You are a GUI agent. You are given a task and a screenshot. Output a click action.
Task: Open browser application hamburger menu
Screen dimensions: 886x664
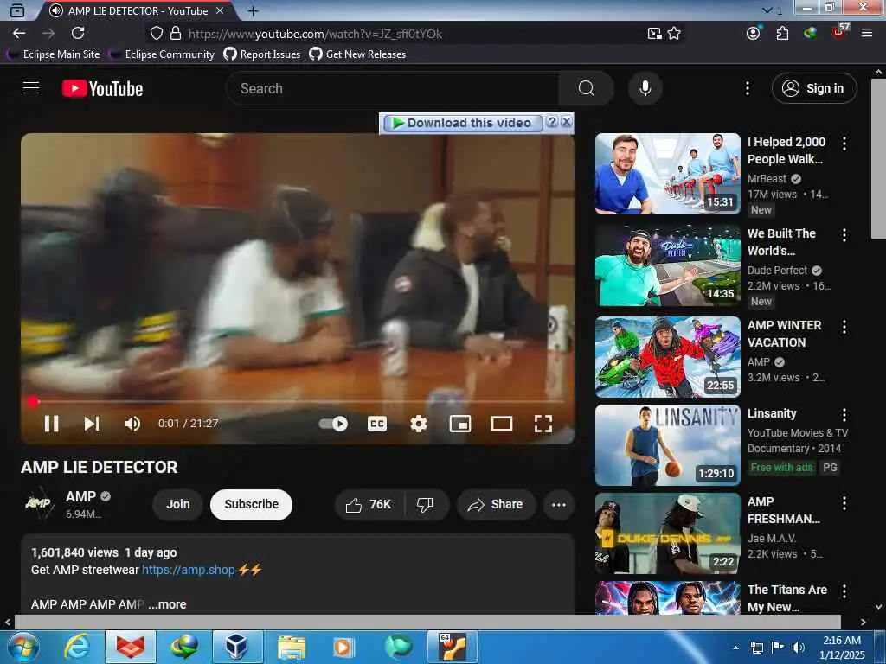click(x=867, y=34)
